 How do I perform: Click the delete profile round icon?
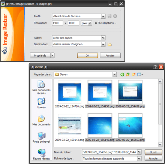coord(115,16)
